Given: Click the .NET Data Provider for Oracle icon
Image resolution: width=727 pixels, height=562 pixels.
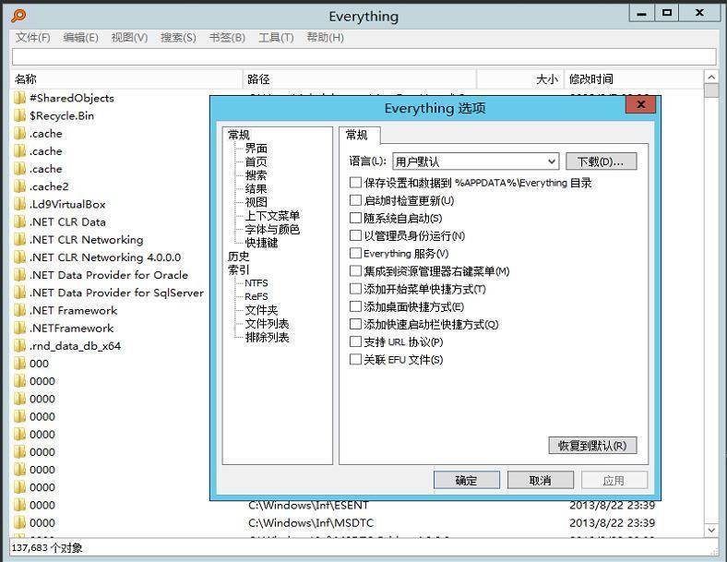Looking at the screenshot, I should pyautogui.click(x=19, y=275).
